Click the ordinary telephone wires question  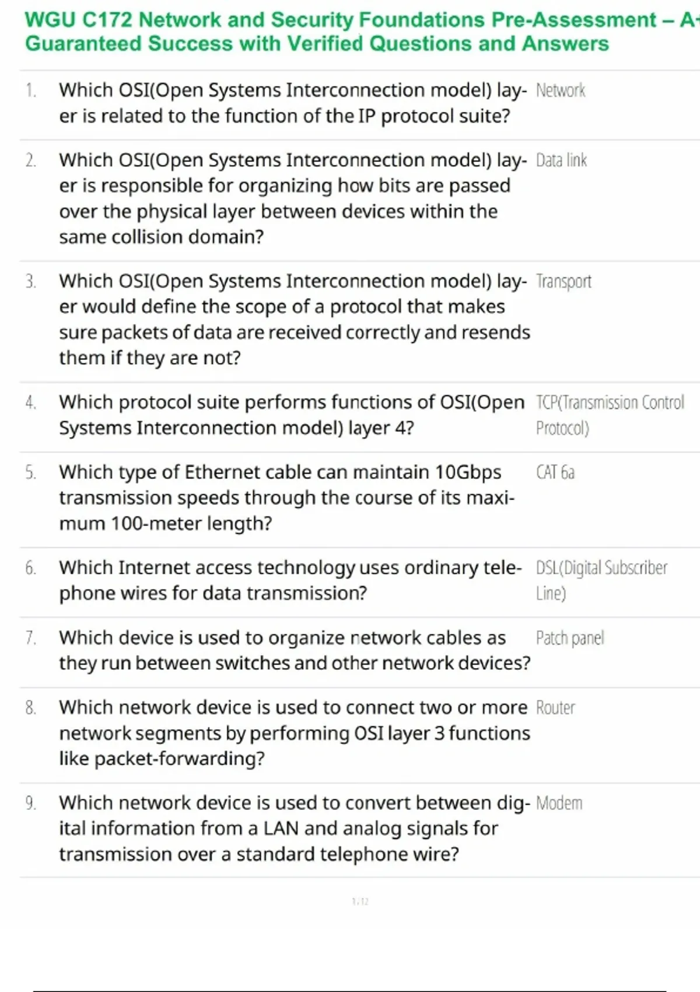pyautogui.click(x=290, y=580)
